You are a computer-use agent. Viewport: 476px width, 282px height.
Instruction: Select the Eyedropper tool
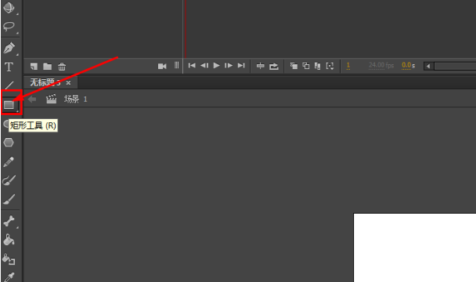click(9, 277)
